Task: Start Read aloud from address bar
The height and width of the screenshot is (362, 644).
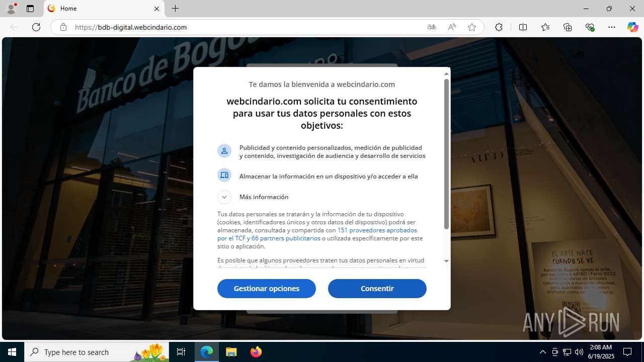Action: (451, 27)
